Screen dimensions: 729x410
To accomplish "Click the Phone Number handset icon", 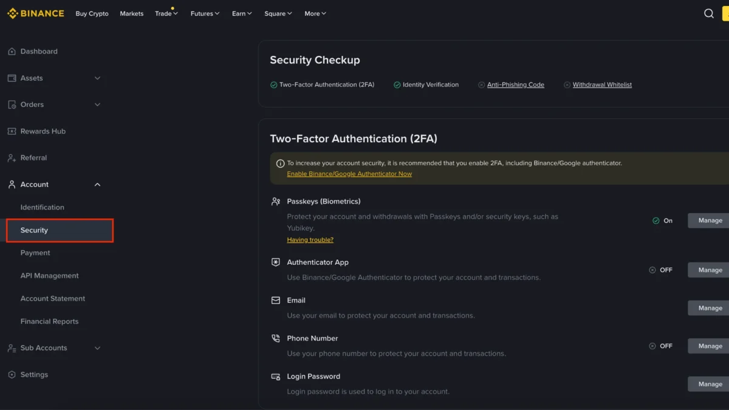I will coord(276,338).
